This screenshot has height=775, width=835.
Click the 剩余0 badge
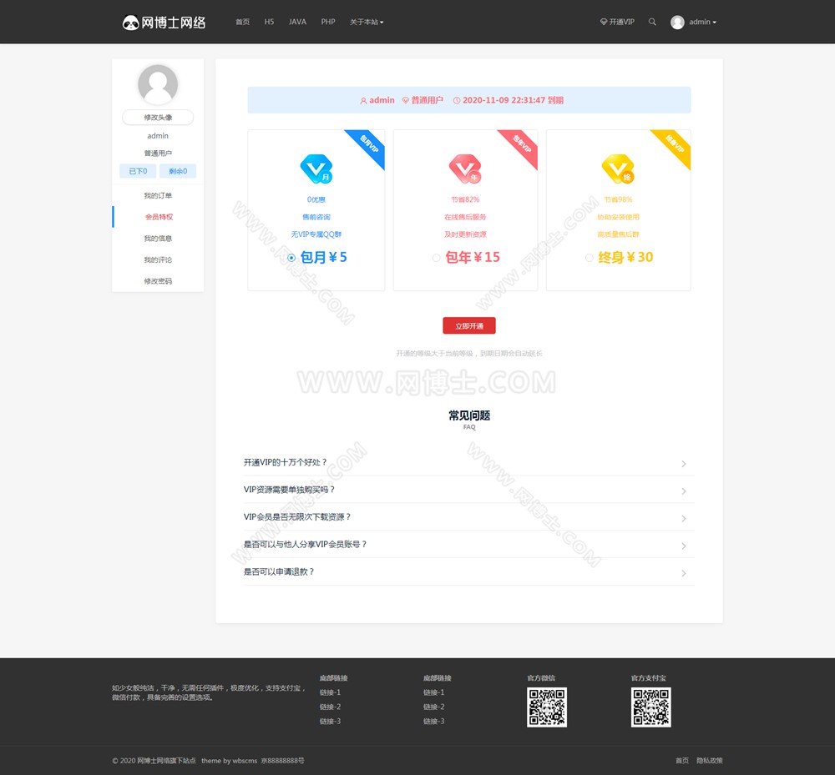click(178, 171)
